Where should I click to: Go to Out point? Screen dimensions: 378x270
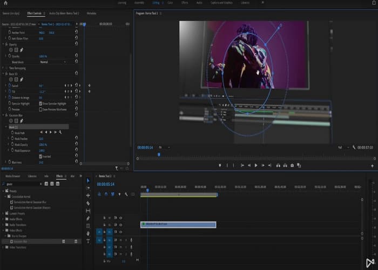270,165
